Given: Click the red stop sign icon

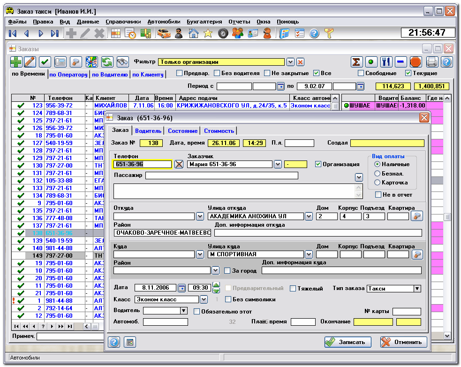Looking at the screenshot, I should click(416, 62).
